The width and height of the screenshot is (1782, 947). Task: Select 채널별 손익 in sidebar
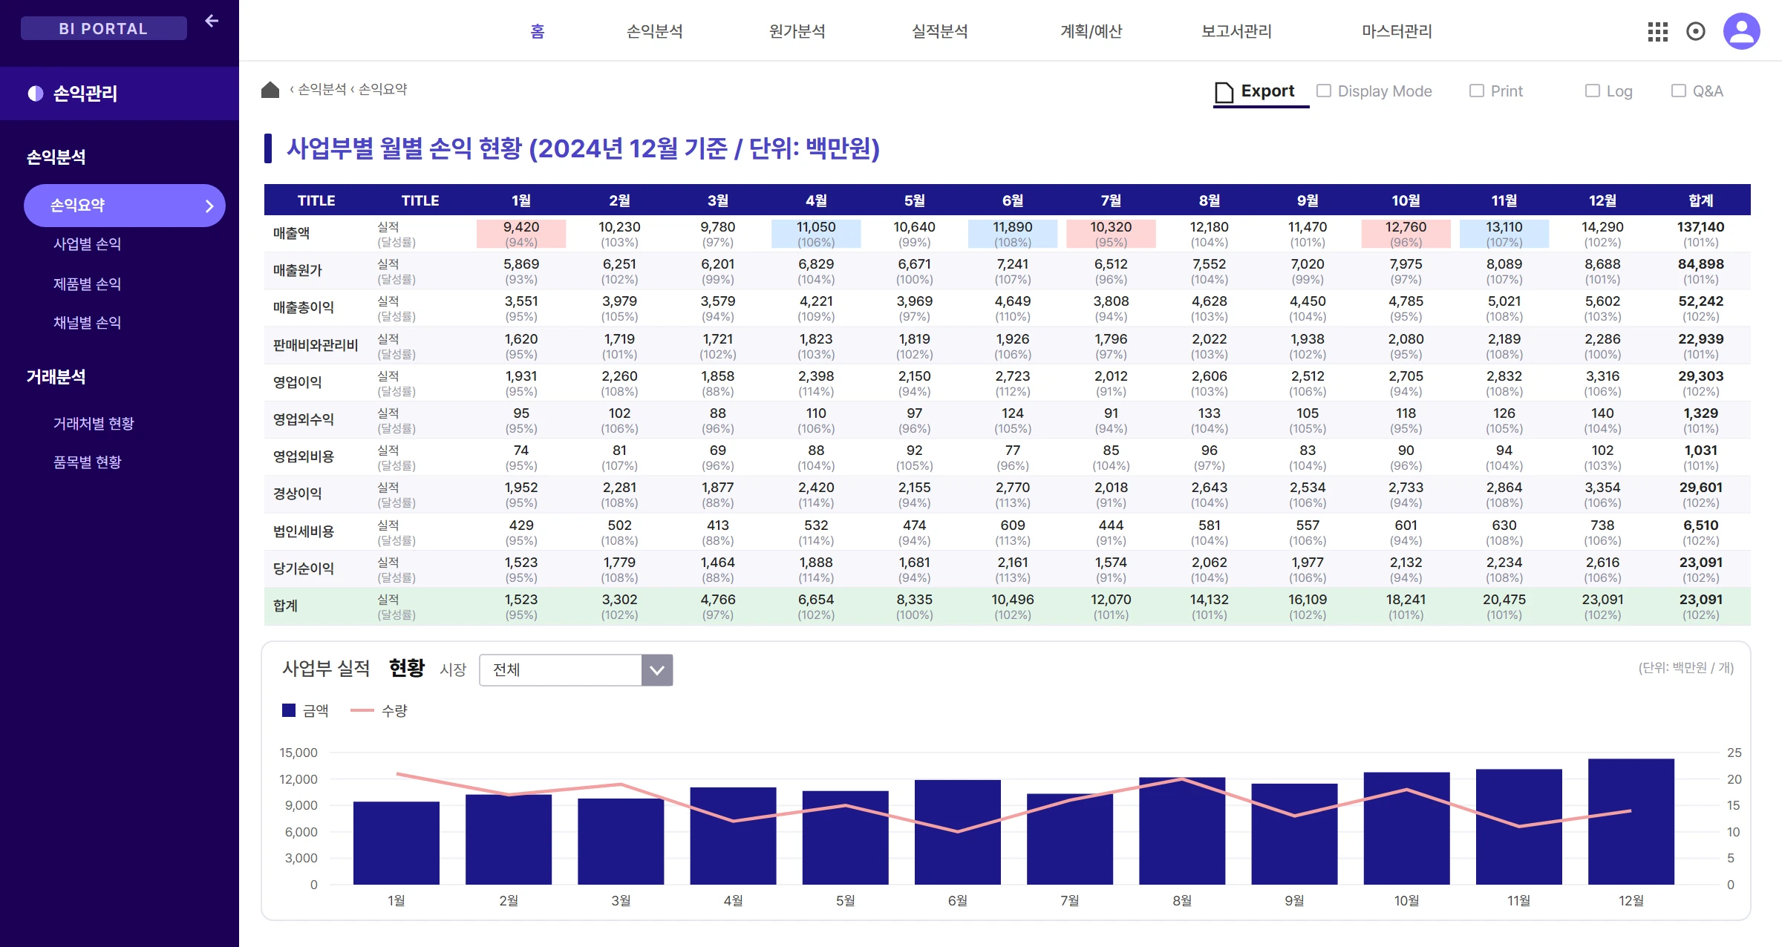[x=87, y=323]
